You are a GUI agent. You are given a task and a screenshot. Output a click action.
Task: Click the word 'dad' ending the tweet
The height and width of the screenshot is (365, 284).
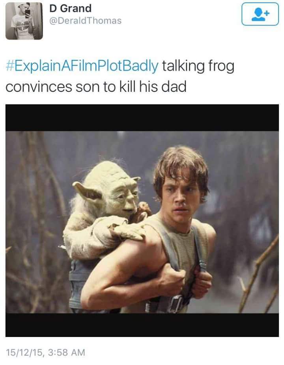174,87
